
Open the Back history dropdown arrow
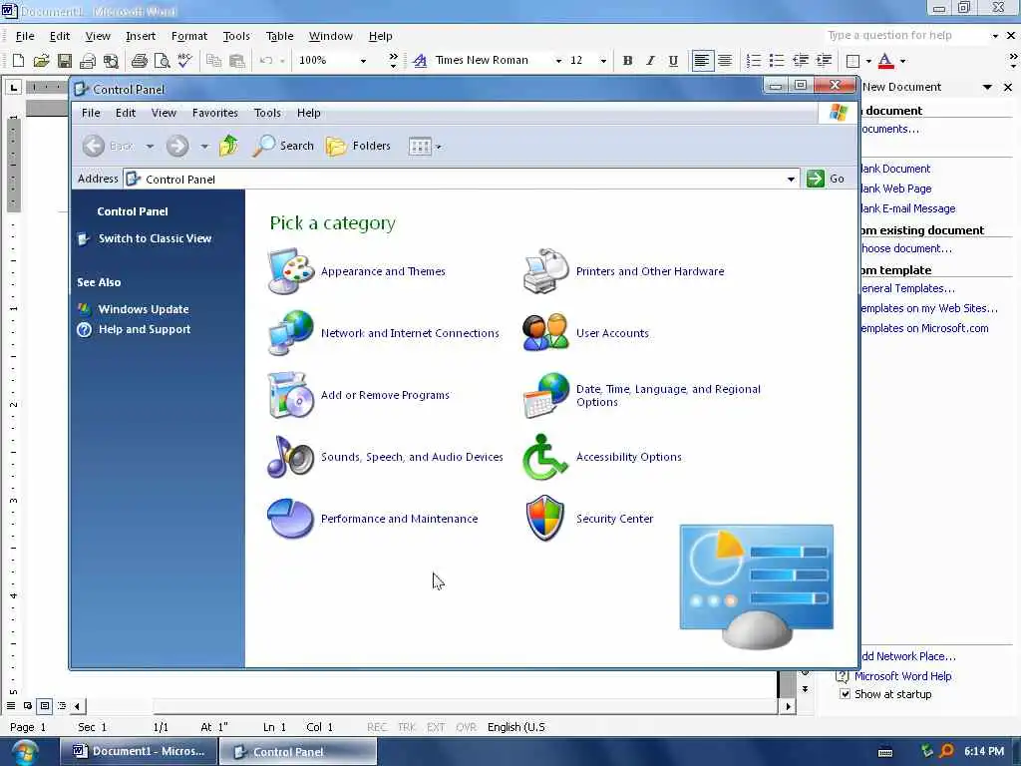(150, 146)
